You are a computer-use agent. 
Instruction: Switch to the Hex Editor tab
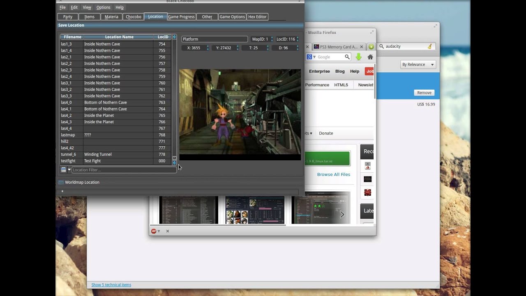point(257,17)
